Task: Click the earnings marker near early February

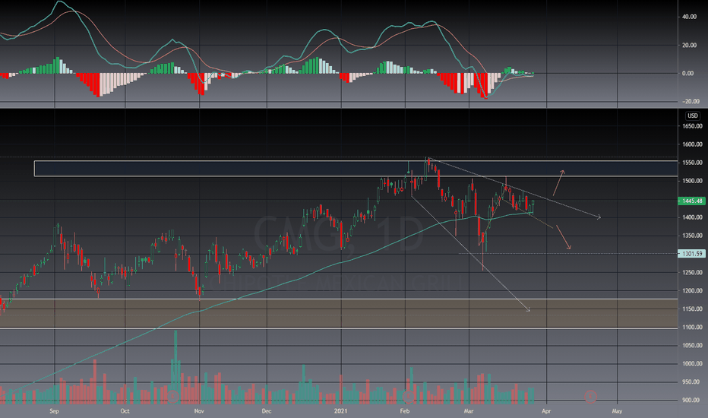Action: [408, 397]
